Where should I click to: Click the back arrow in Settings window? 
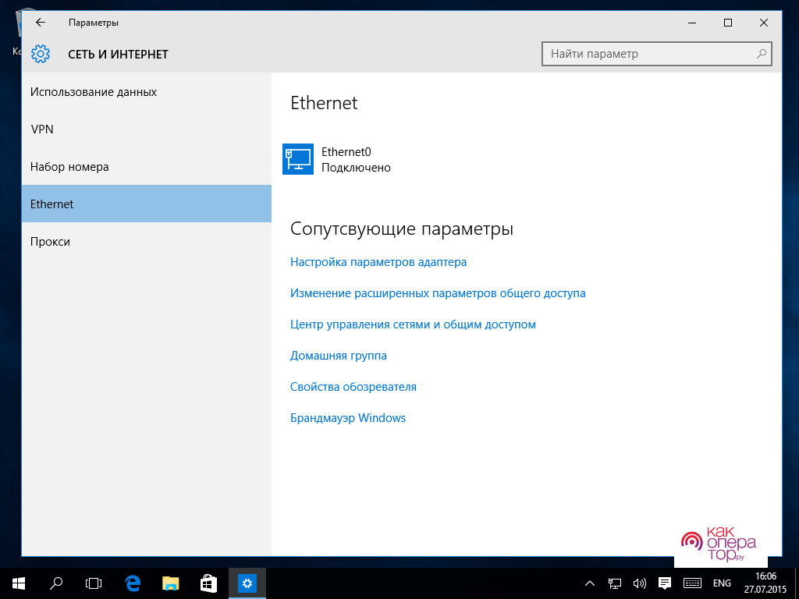tap(41, 23)
